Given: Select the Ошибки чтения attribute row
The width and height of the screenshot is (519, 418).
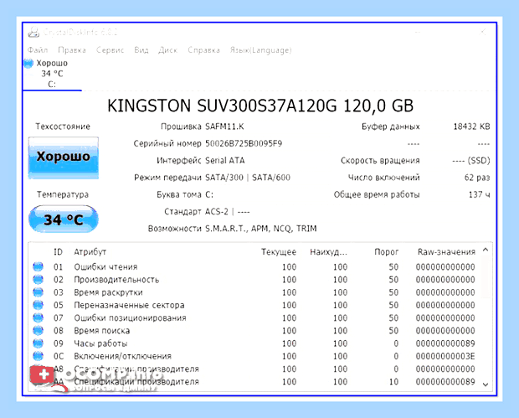Looking at the screenshot, I should pos(254,266).
